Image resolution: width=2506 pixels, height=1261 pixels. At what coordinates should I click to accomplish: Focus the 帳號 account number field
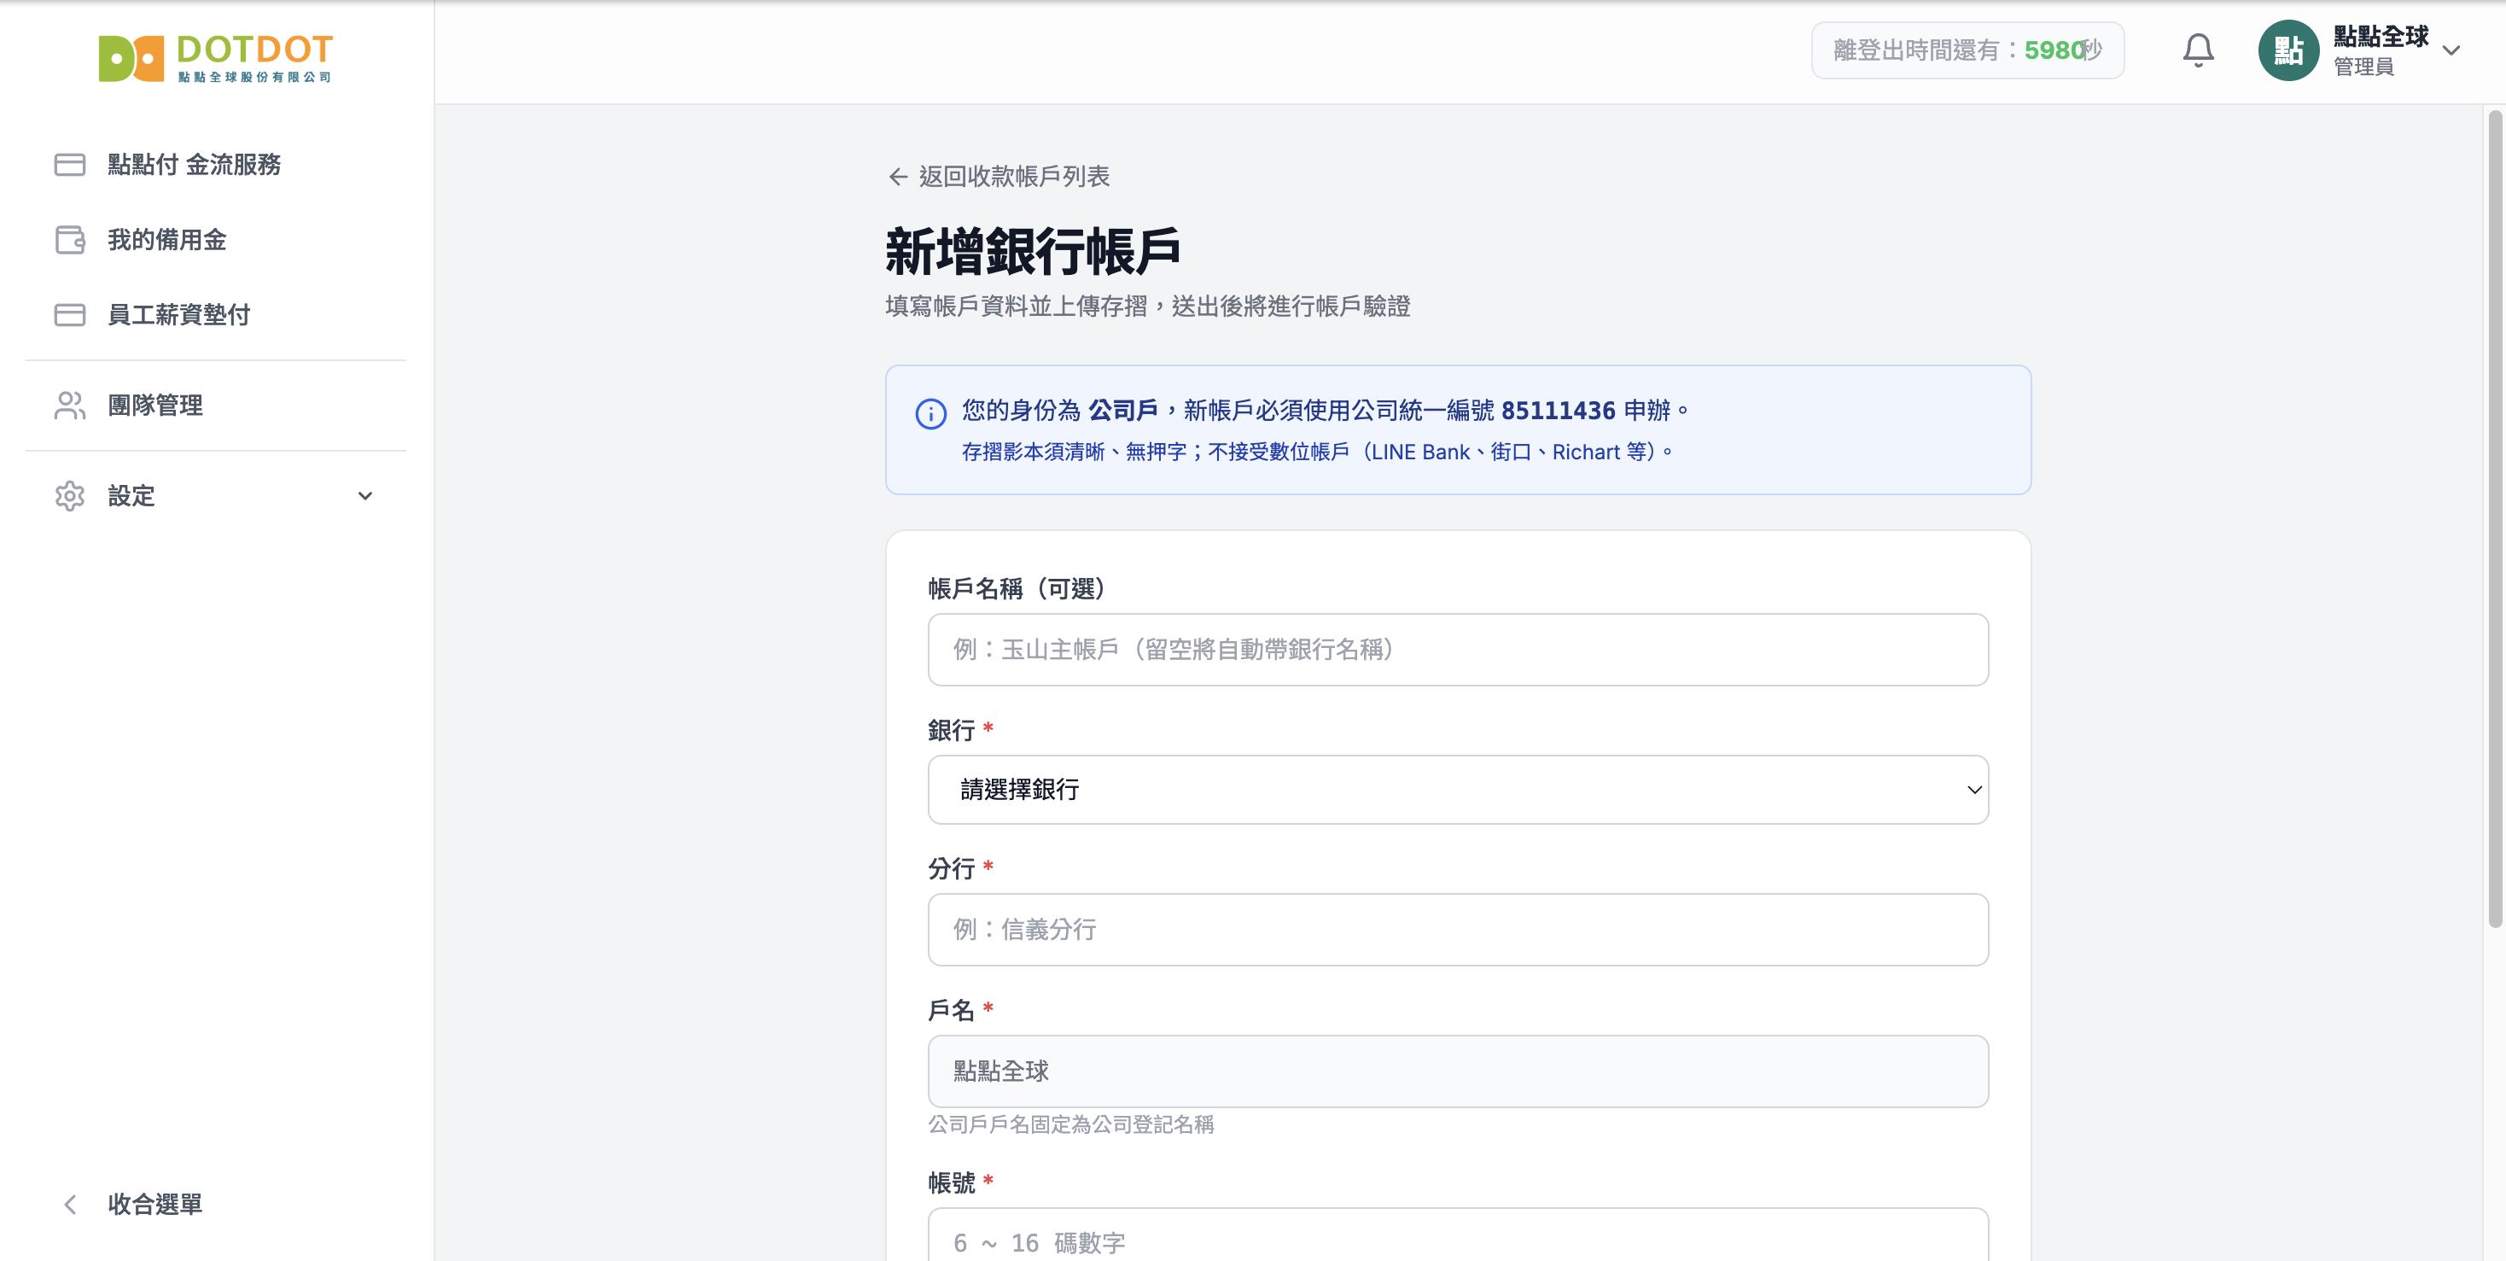pos(1457,1235)
